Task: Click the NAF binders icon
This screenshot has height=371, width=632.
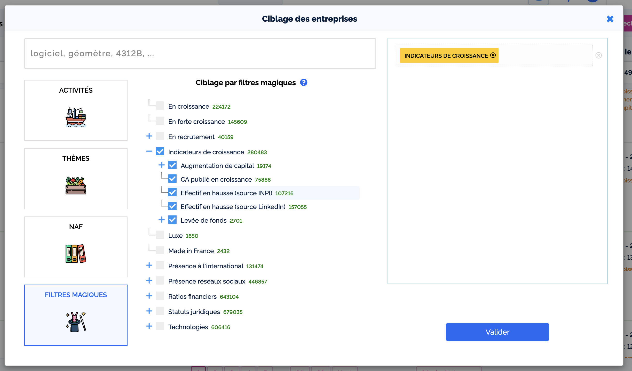Action: [x=76, y=254]
